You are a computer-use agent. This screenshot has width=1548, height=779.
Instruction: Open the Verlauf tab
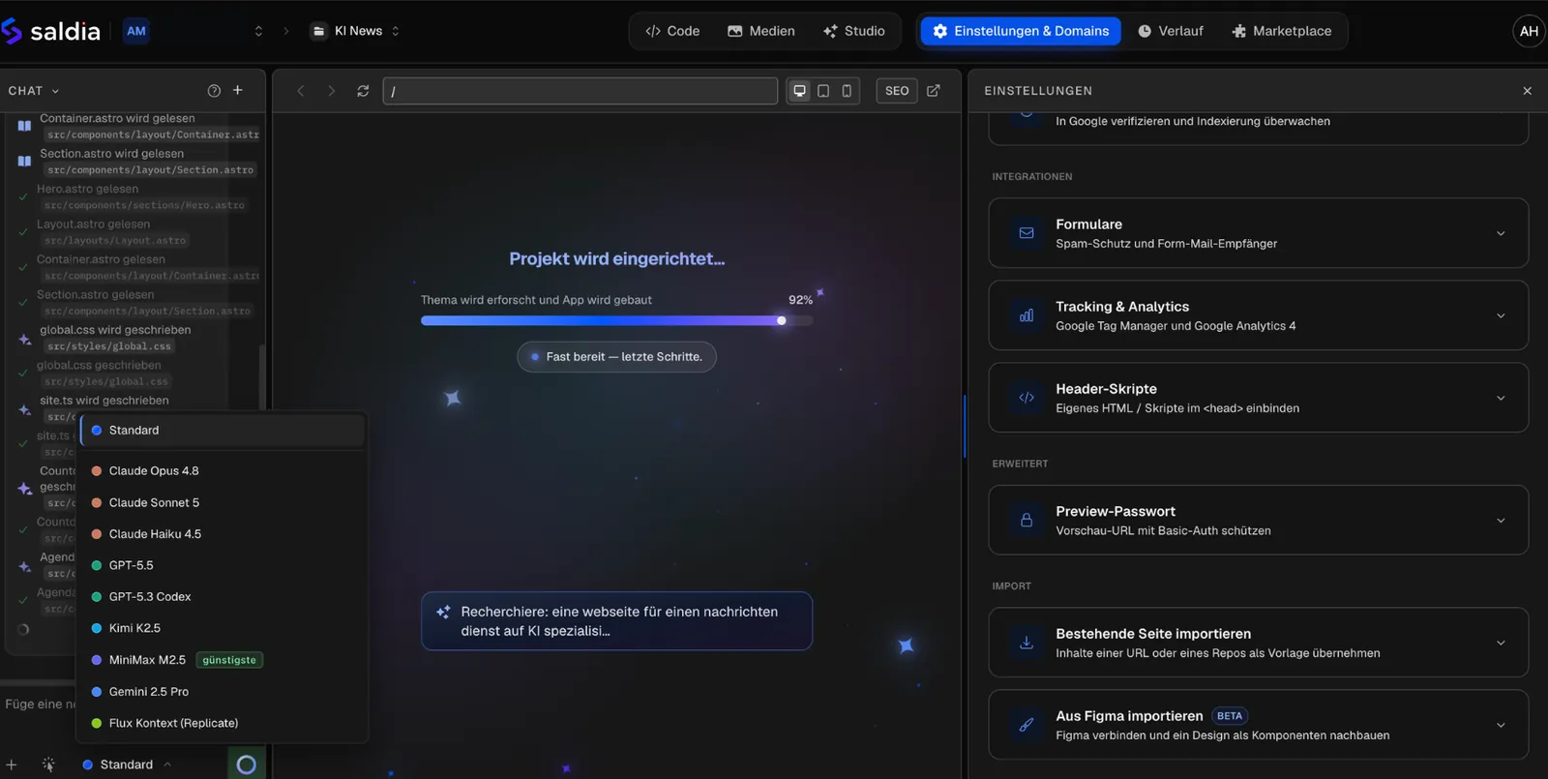tap(1171, 31)
